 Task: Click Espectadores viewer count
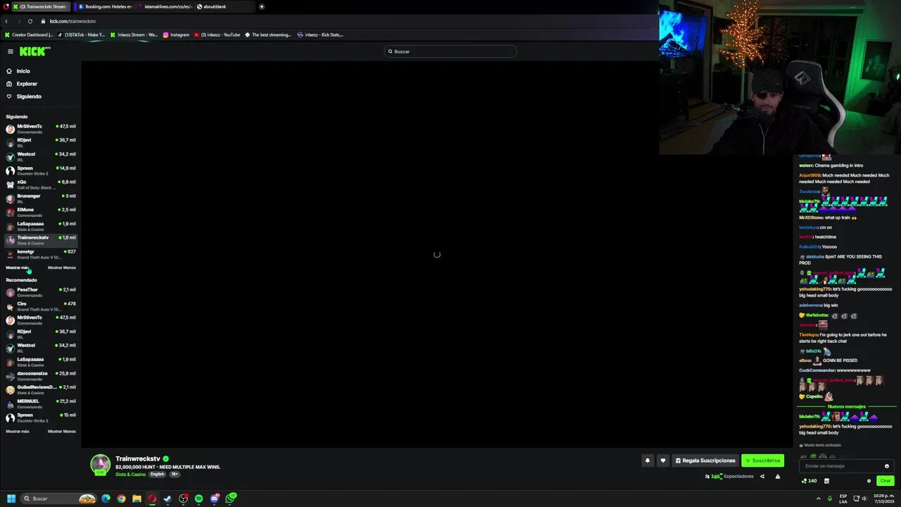coord(729,477)
